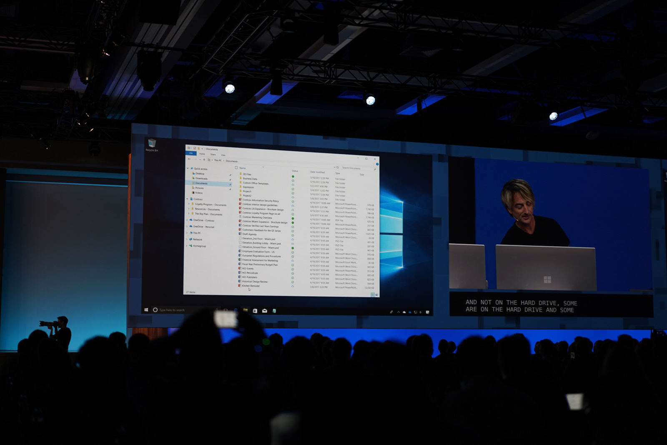
Task: Click the volume icon in system tray
Action: (x=420, y=312)
